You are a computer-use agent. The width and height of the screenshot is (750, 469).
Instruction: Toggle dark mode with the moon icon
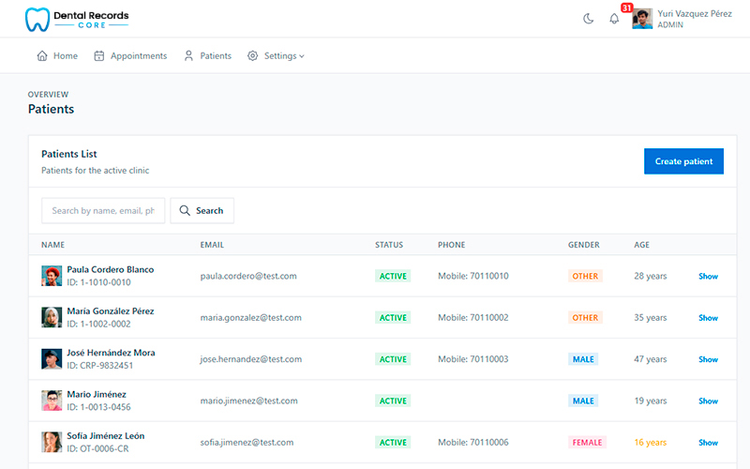[x=589, y=19]
